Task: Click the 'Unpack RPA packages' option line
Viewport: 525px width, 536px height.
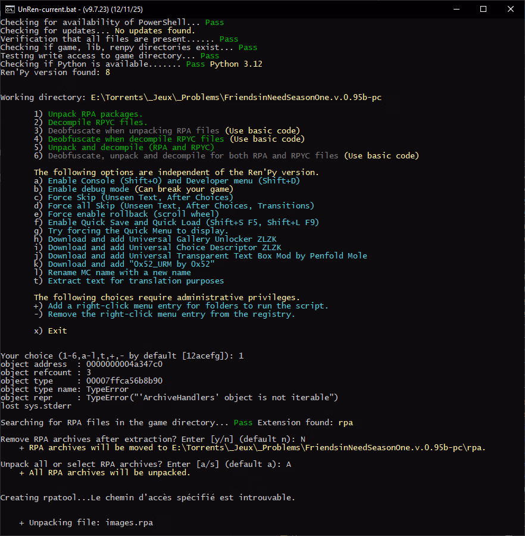Action: [95, 114]
